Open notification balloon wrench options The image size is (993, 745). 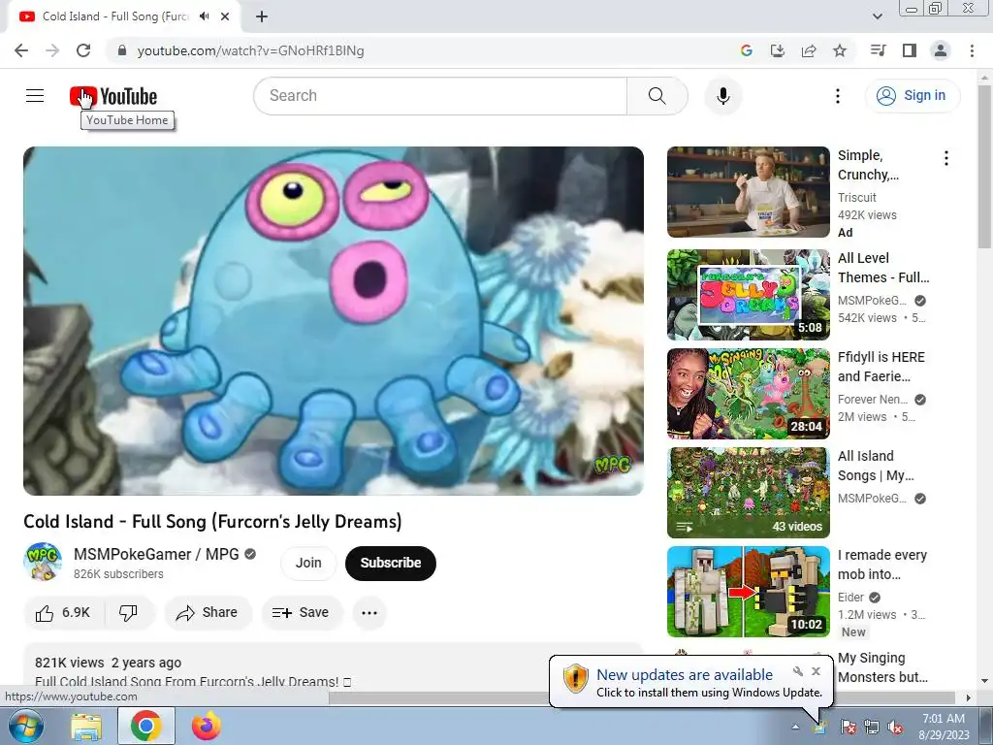pos(798,671)
